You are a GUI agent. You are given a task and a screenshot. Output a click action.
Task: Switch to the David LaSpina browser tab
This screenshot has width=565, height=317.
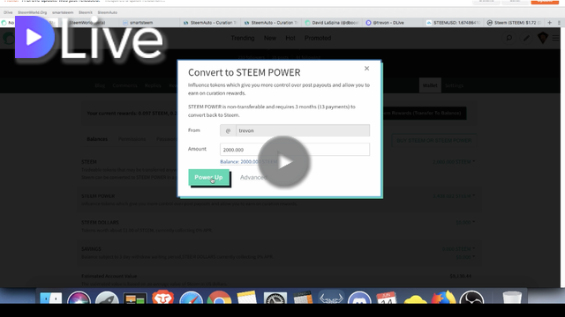332,23
